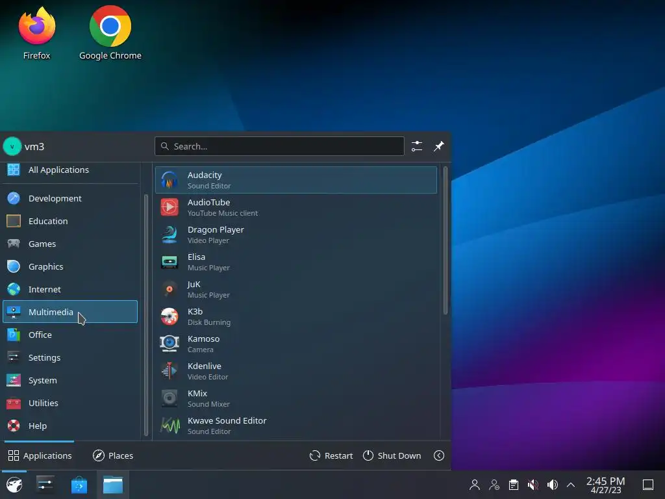The width and height of the screenshot is (665, 499).
Task: Select the Help category
Action: point(70,426)
